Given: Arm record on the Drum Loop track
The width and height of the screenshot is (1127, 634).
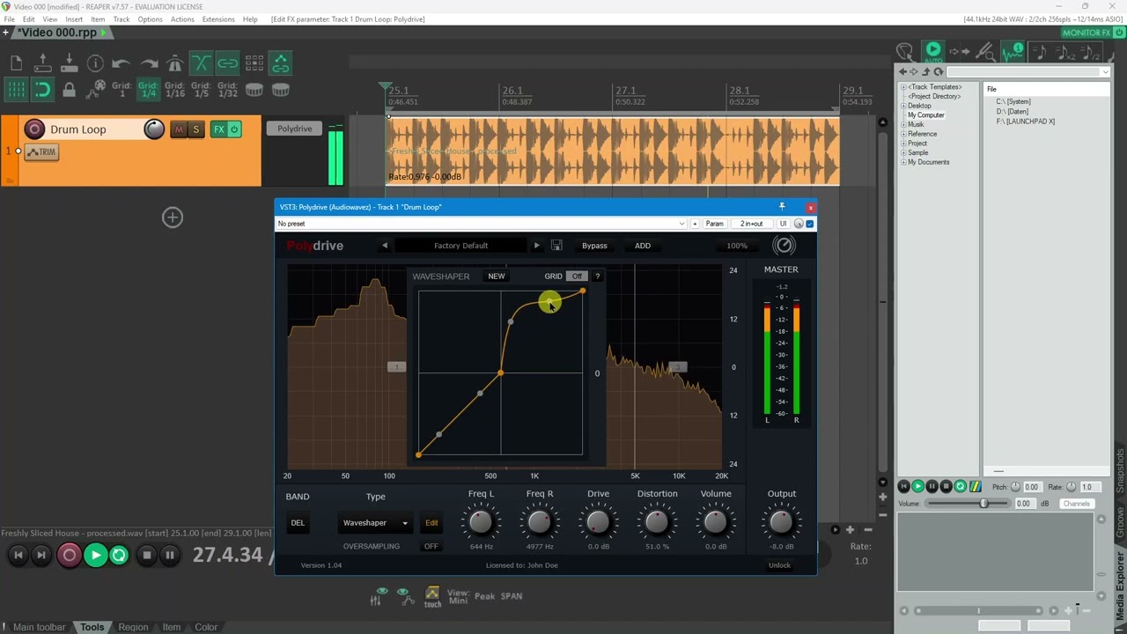Looking at the screenshot, I should click(34, 129).
